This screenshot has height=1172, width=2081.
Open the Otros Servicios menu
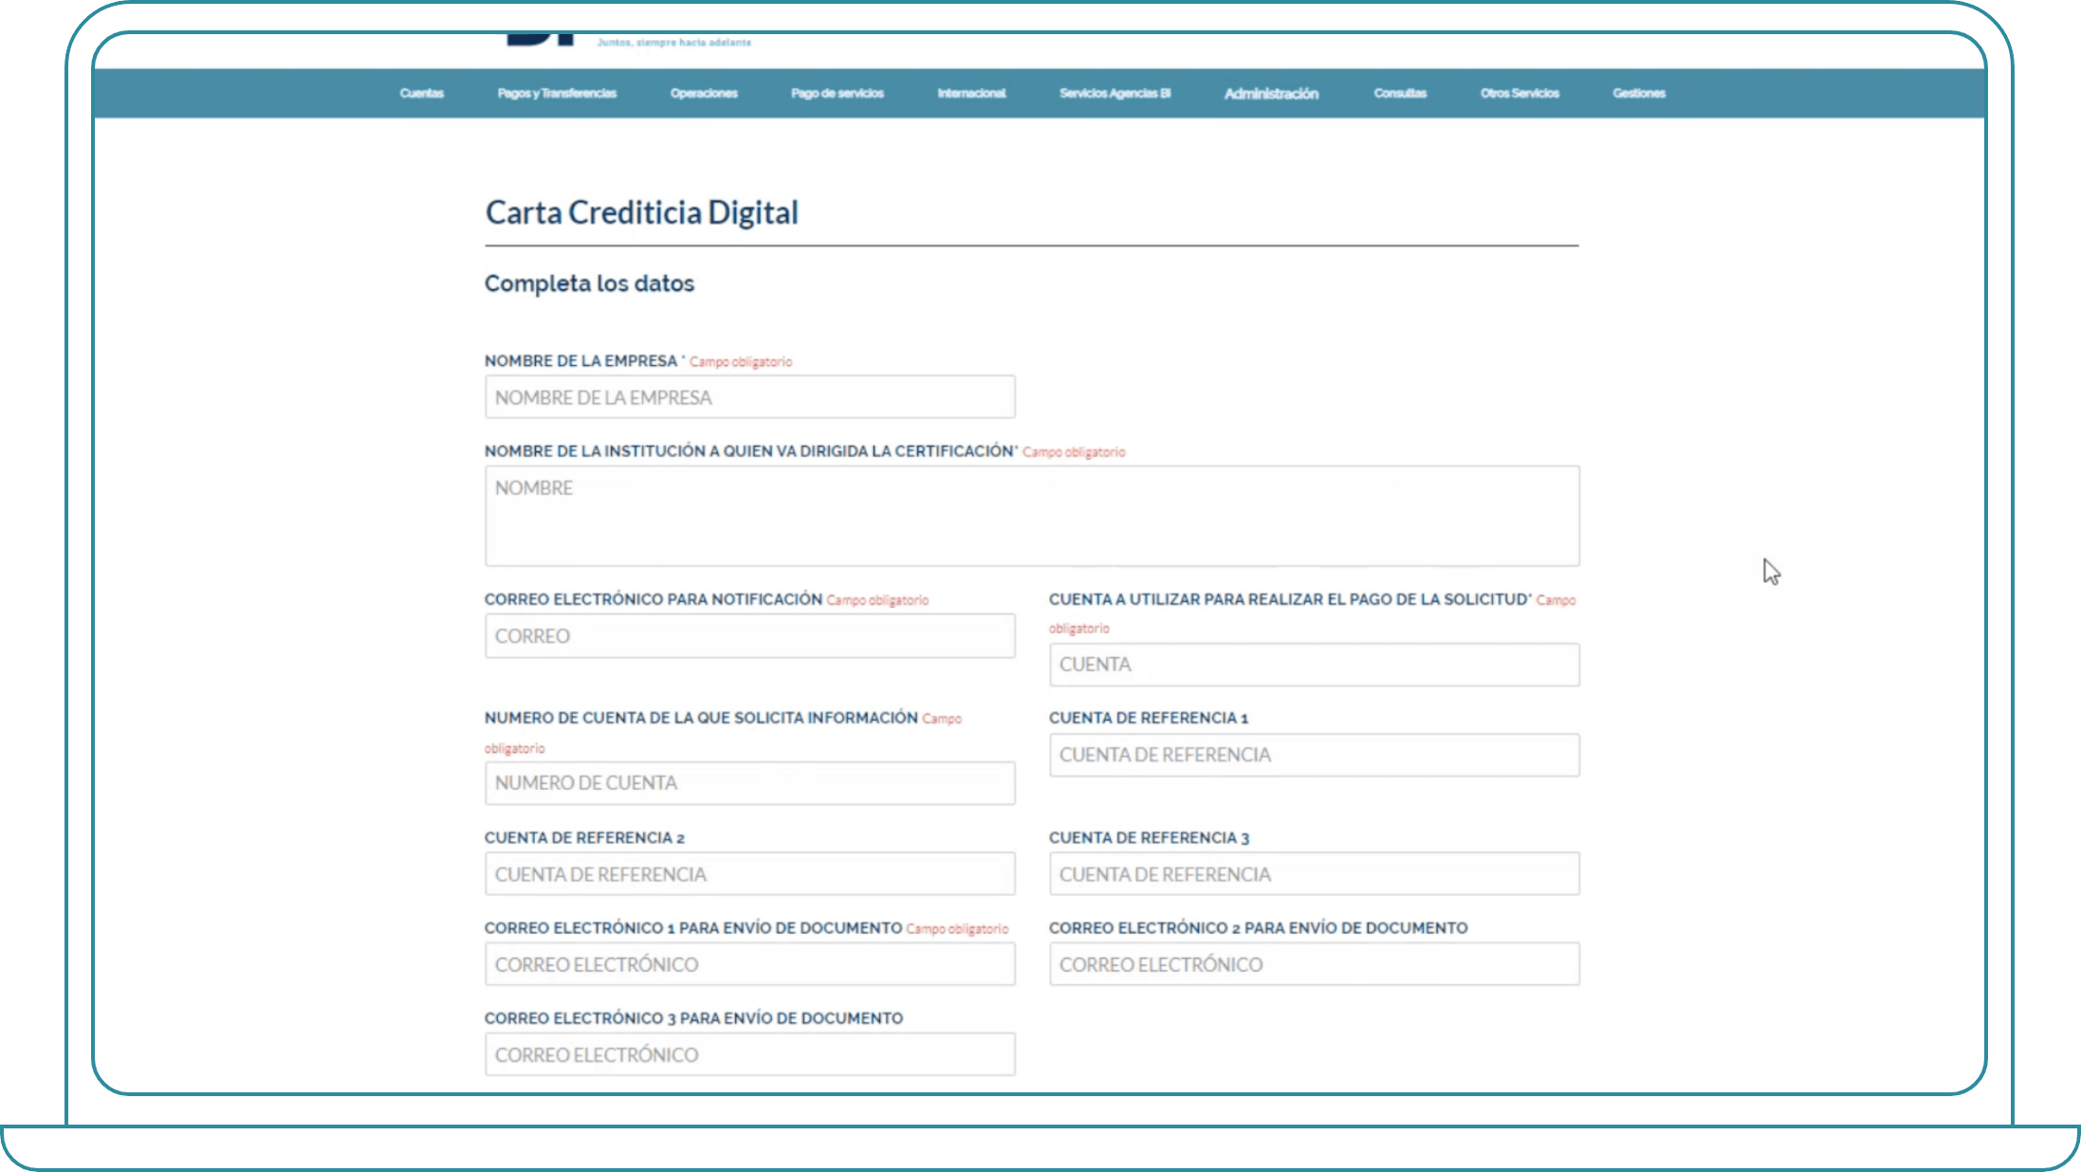pyautogui.click(x=1519, y=93)
